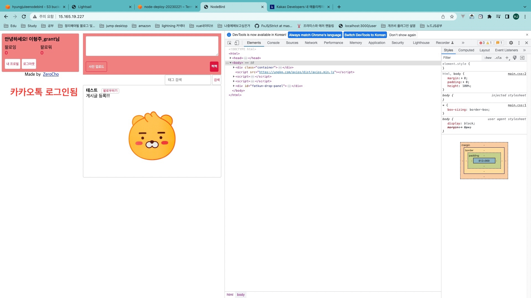
Task: Toggle the Chrome side panel
Action: pyautogui.click(x=507, y=17)
